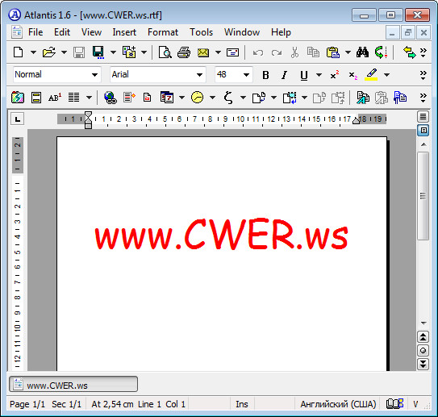Screen dimensions: 438x417
Task: Click the calendar insert-date icon
Action: coord(167,98)
